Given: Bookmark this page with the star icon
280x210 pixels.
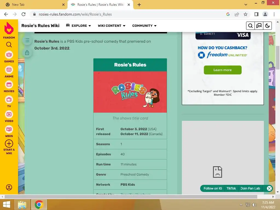Looking at the screenshot, I should pos(246,14).
